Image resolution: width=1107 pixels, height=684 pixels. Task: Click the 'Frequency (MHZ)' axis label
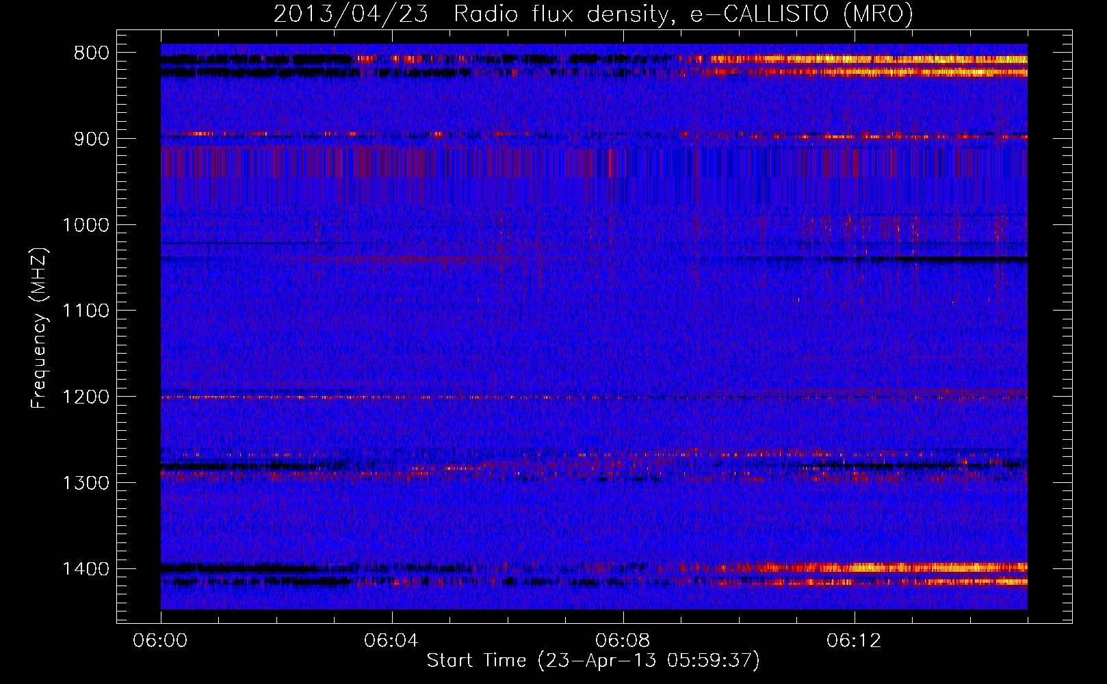[39, 328]
